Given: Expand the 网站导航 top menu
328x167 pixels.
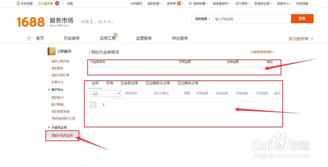Looking at the screenshot, I should click(303, 3).
